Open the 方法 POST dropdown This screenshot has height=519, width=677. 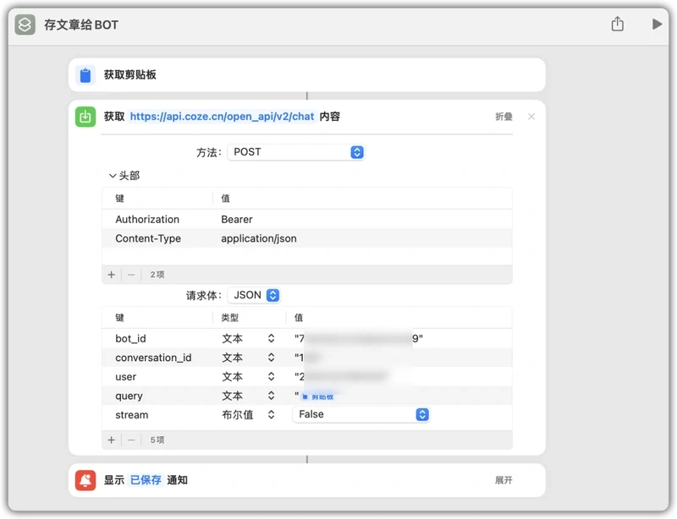[296, 152]
